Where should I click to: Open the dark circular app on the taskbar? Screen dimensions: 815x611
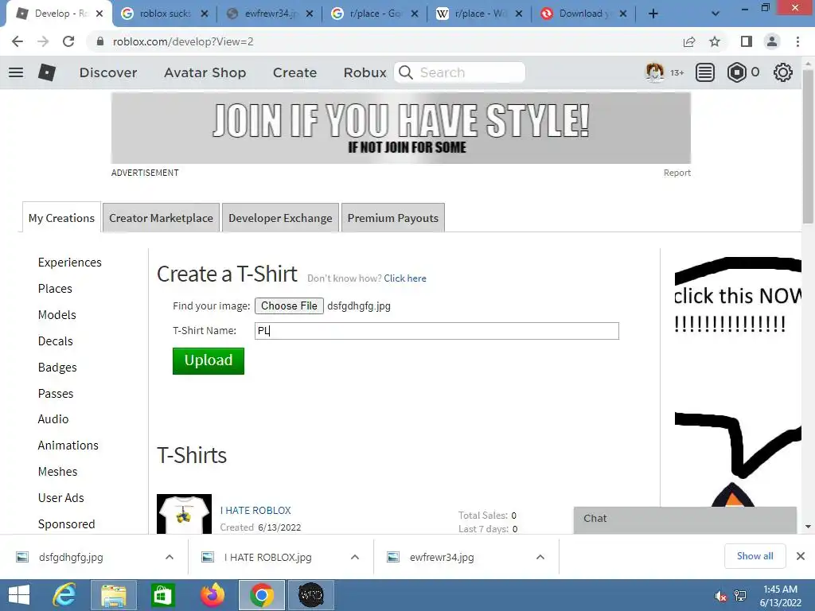[x=311, y=595]
